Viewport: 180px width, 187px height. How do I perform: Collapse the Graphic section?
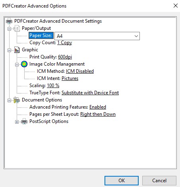[9, 50]
